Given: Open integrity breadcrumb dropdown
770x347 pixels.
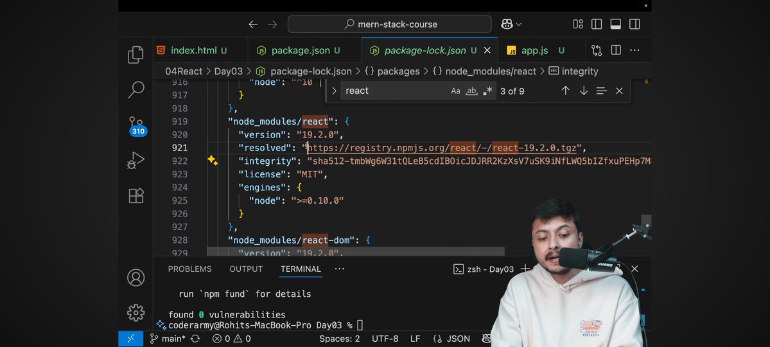Looking at the screenshot, I should click(573, 71).
